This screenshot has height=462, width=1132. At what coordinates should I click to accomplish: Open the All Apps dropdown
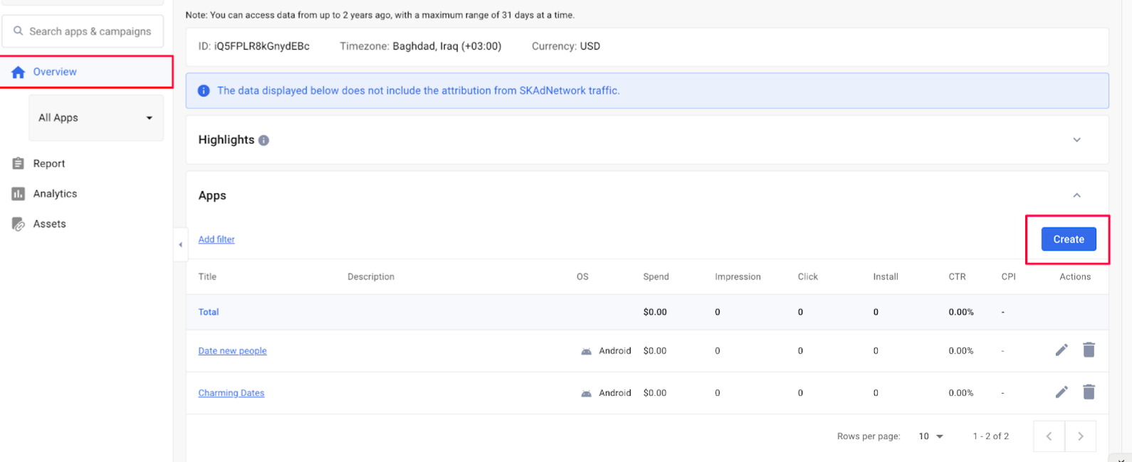(95, 118)
